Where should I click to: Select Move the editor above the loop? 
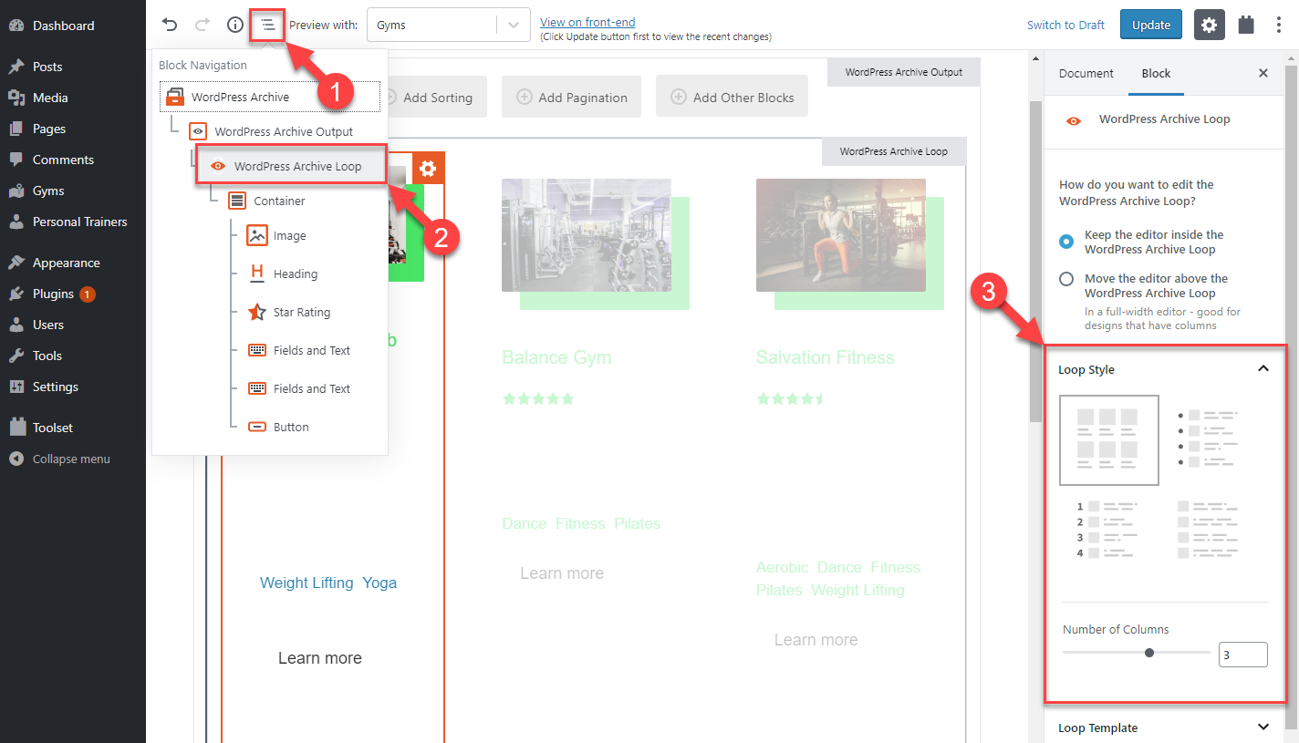[x=1066, y=279]
